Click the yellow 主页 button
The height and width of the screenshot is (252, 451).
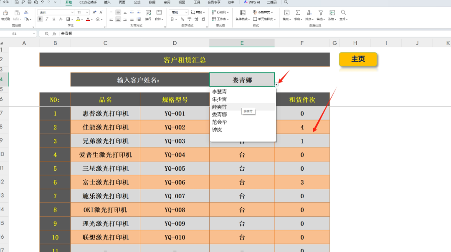(358, 59)
